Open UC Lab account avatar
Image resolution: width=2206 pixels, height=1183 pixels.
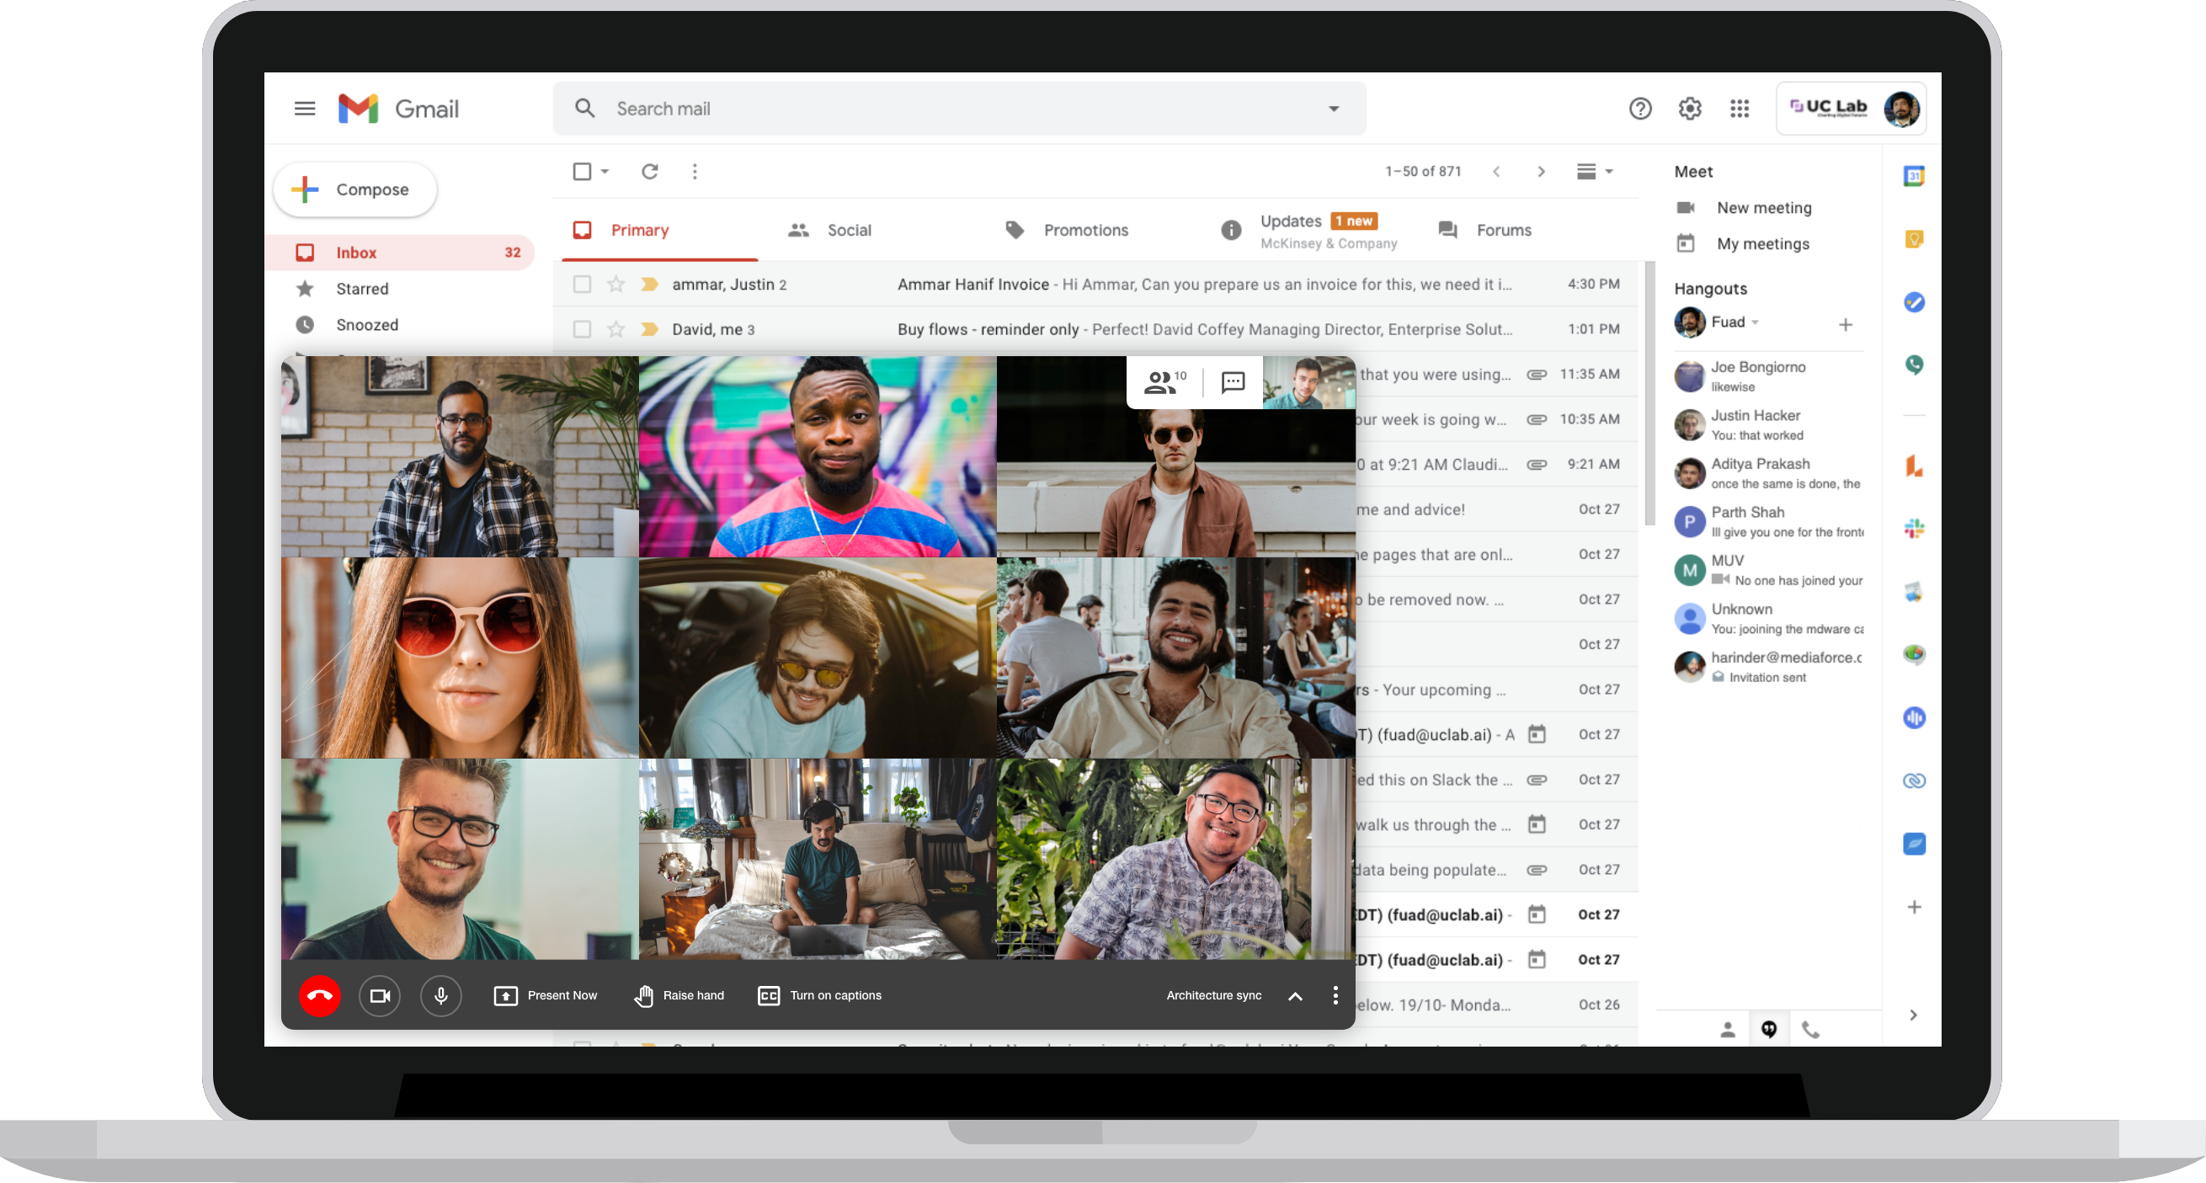(x=1900, y=109)
